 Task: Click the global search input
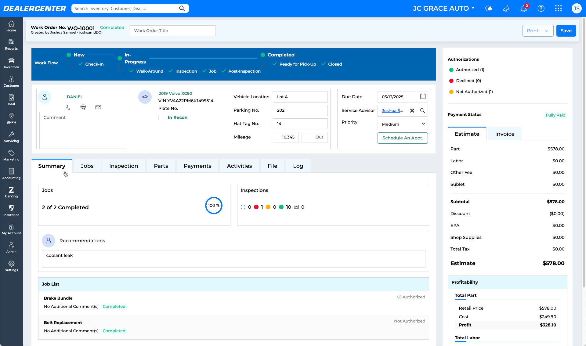point(126,8)
